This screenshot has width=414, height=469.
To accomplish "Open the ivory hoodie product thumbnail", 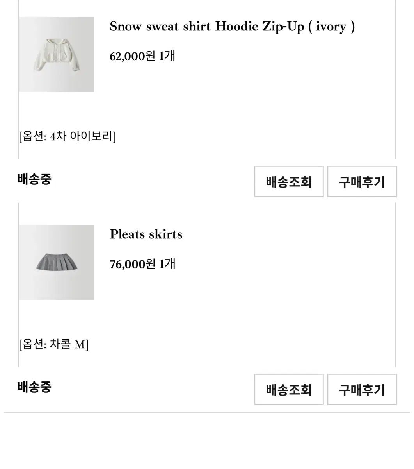I will (56, 54).
